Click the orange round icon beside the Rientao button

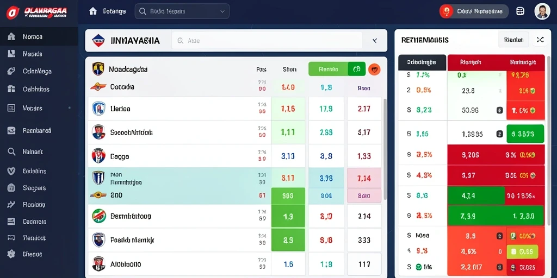[x=374, y=69]
